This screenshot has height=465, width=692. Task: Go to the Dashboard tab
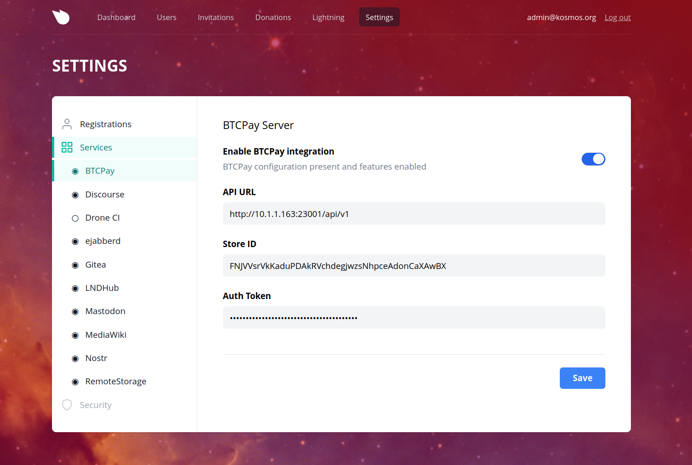click(x=116, y=17)
